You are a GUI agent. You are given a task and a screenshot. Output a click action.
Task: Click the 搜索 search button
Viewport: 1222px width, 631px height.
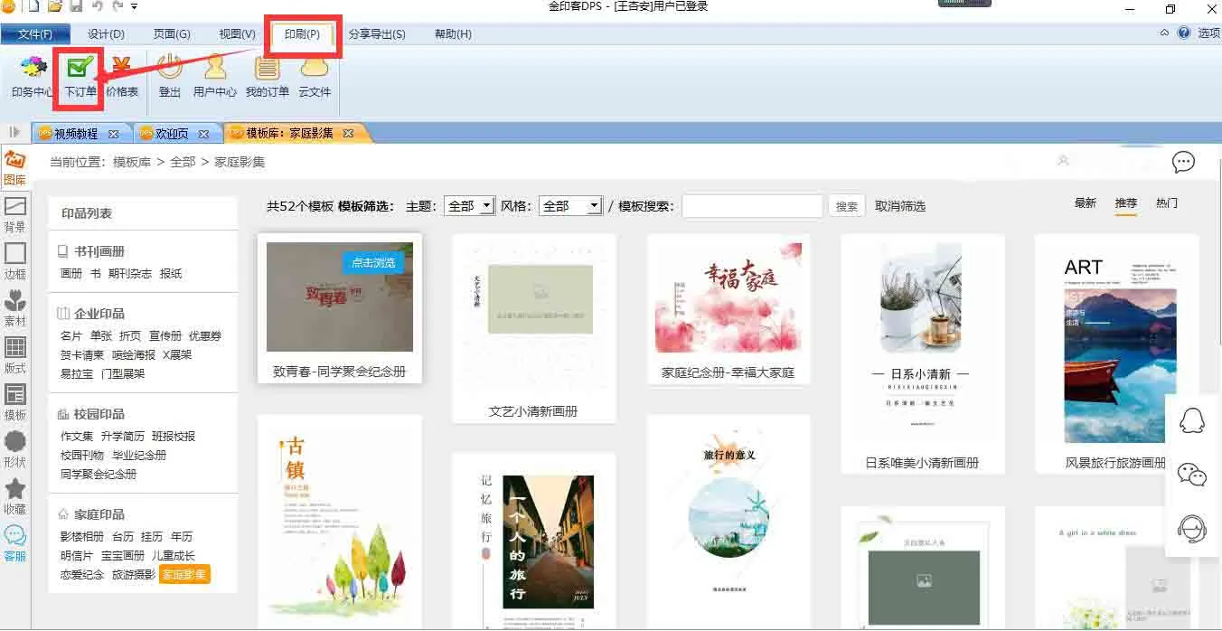tap(847, 206)
